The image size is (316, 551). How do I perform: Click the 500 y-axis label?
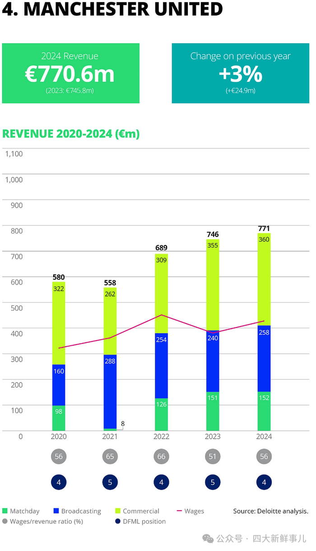pos(17,308)
